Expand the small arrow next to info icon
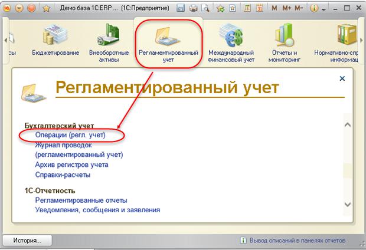 tap(323, 9)
